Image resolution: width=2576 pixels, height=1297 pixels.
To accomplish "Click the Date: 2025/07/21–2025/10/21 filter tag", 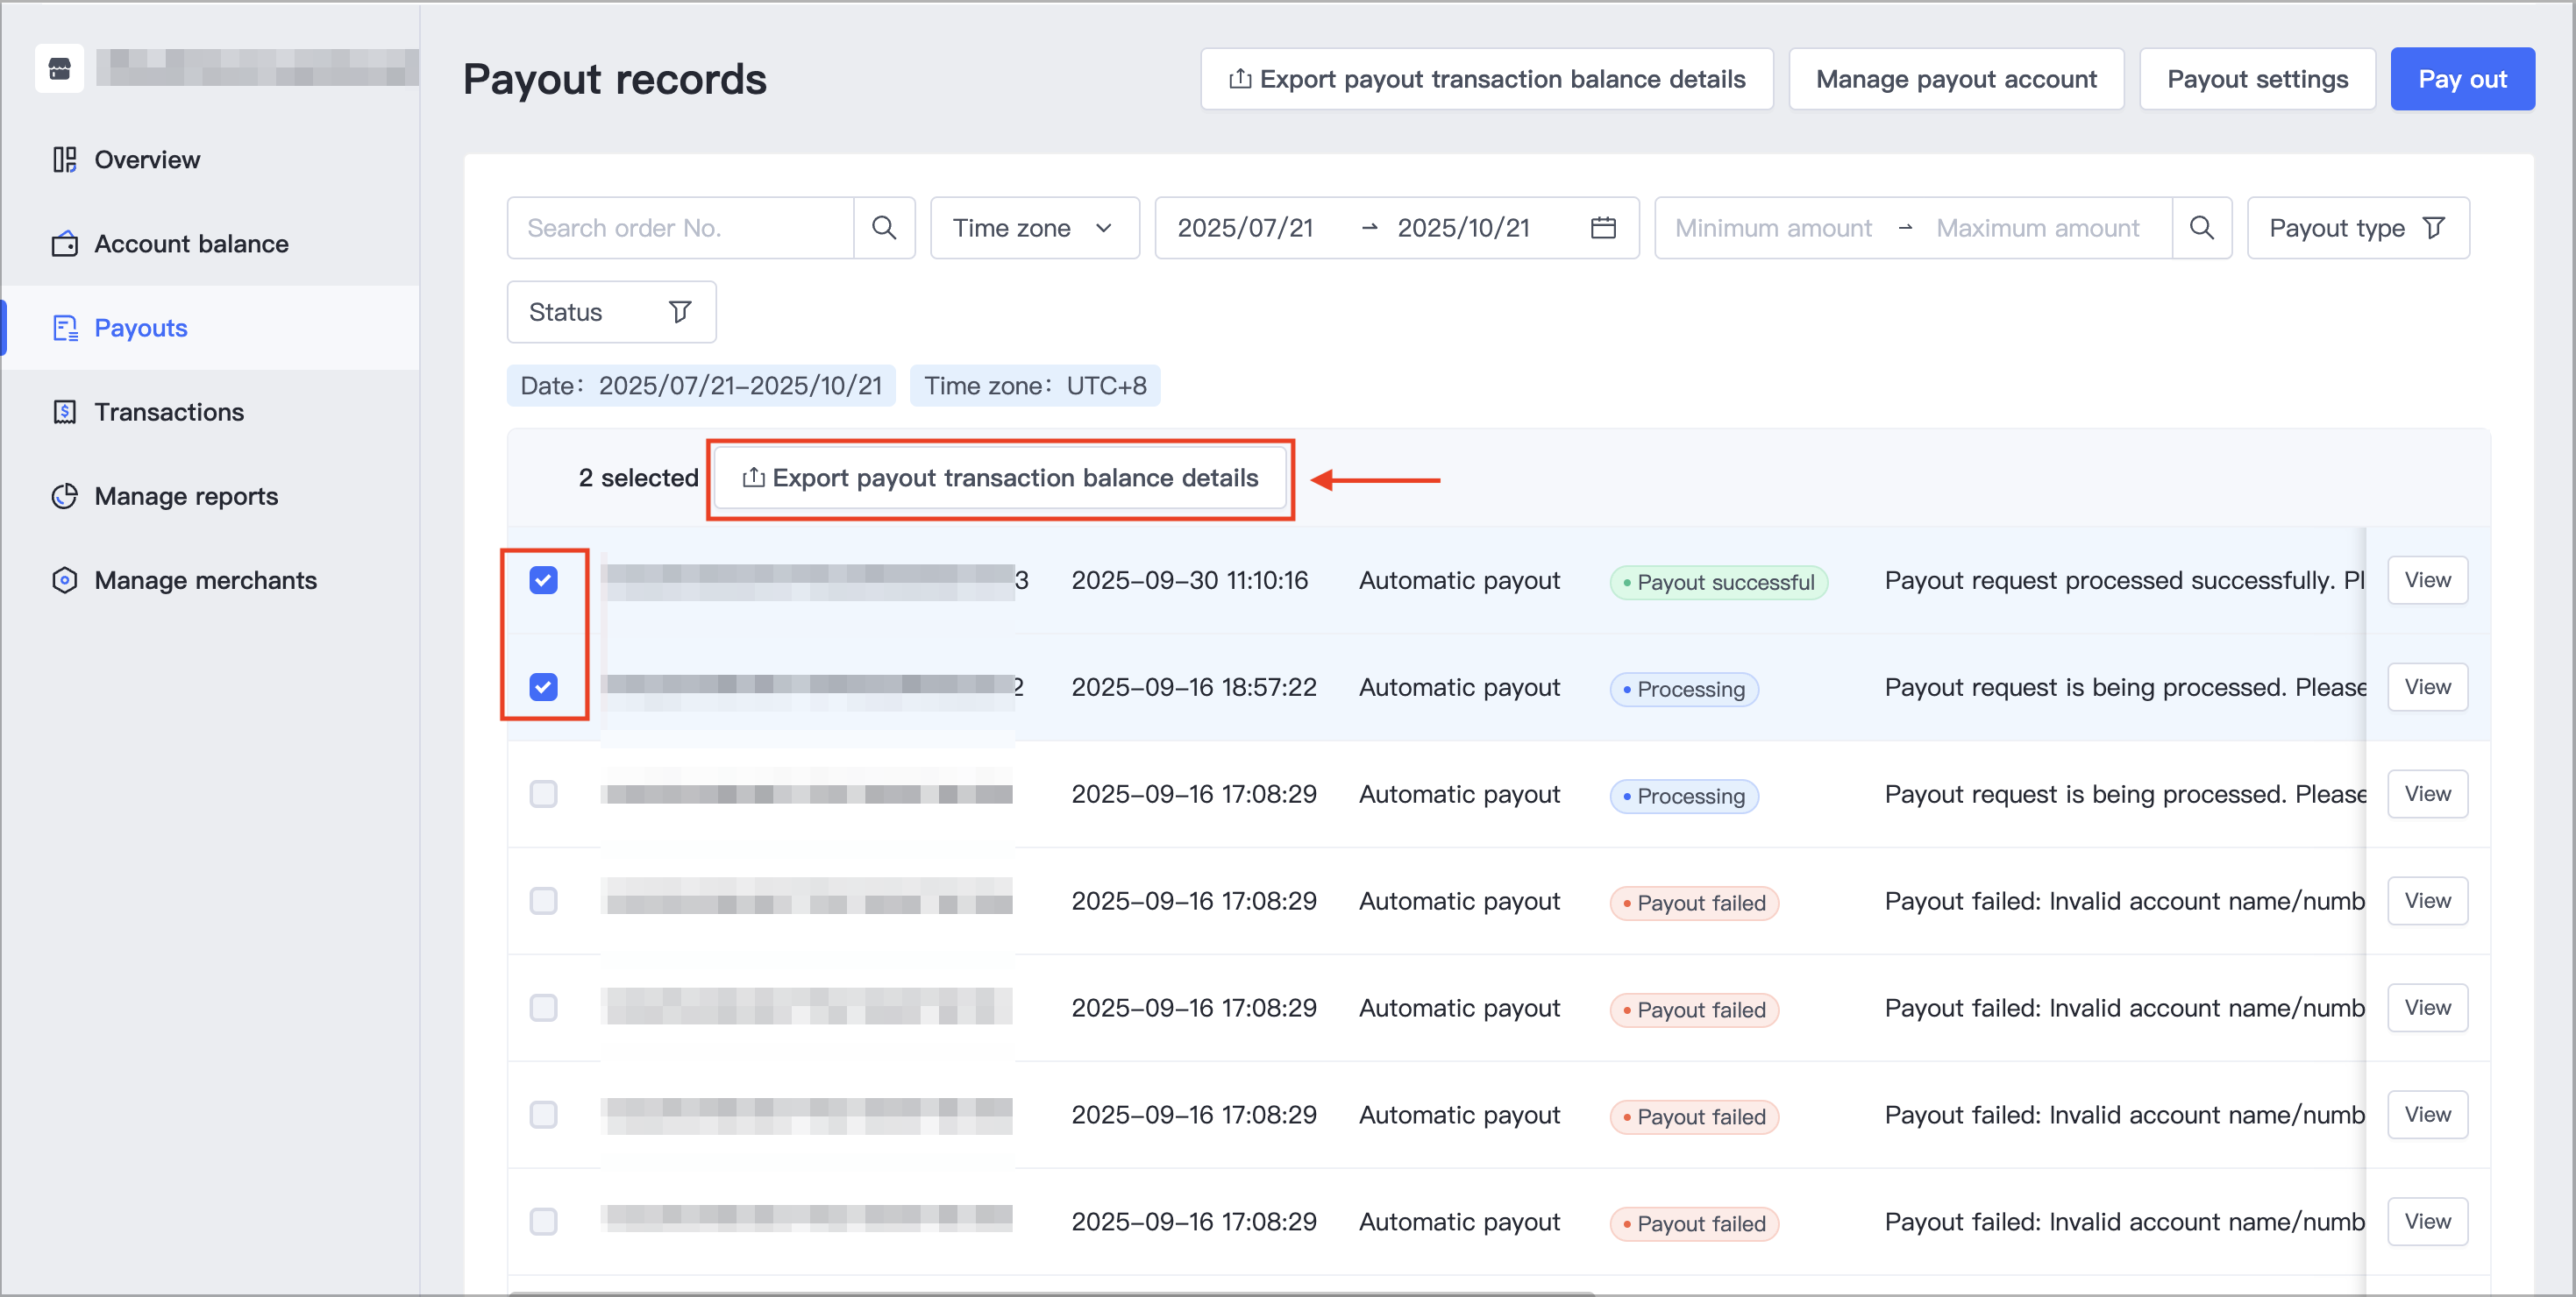I will [701, 386].
